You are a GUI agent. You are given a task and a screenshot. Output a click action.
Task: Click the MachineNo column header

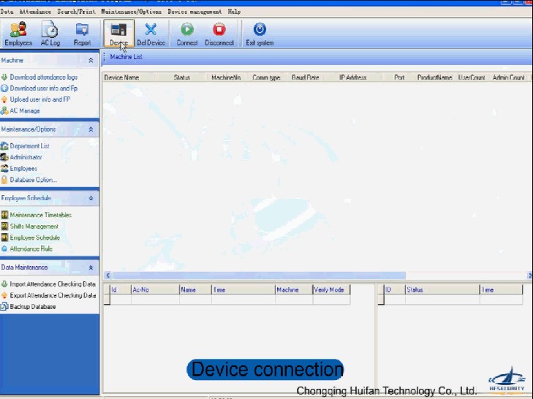tap(226, 77)
